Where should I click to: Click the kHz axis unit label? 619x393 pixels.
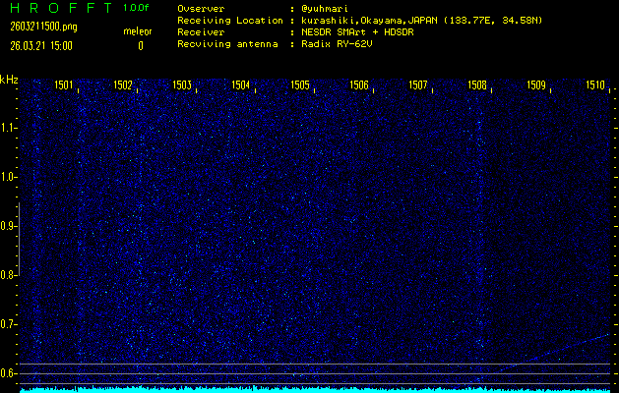pos(9,80)
